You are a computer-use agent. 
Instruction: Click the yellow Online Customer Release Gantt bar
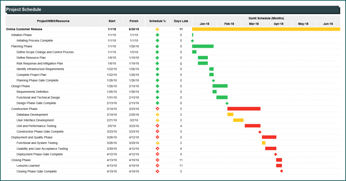tap(266, 29)
